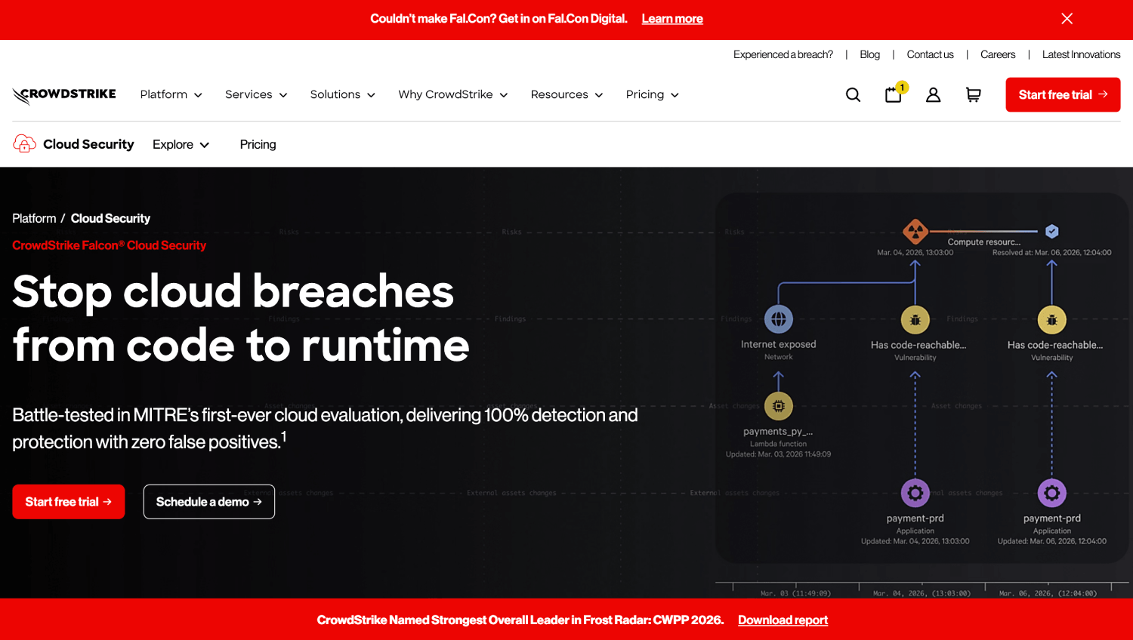Select the orange risk diamond icon
Viewport: 1133px width, 640px height.
(x=915, y=231)
